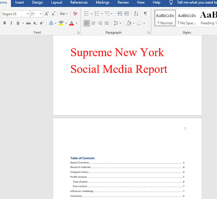The image size is (217, 199).
Task: Click the Tell Me lightbulb icon
Action: point(171,3)
